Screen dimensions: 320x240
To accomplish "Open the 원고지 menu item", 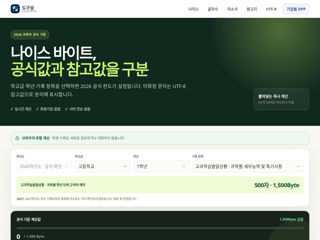I will tap(252, 9).
